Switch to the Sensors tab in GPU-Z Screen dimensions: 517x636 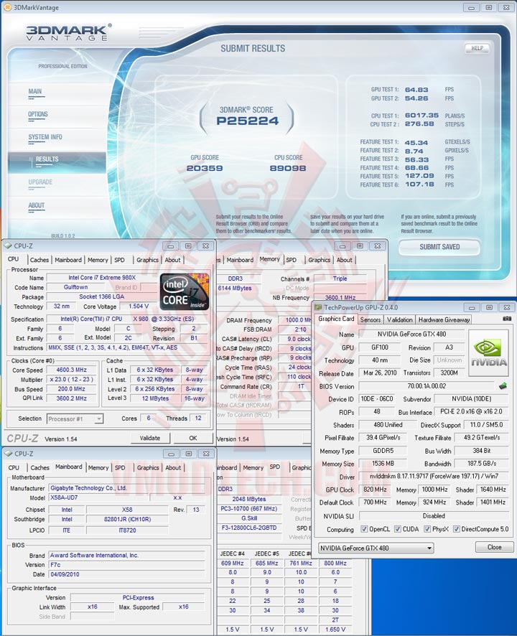coord(370,319)
